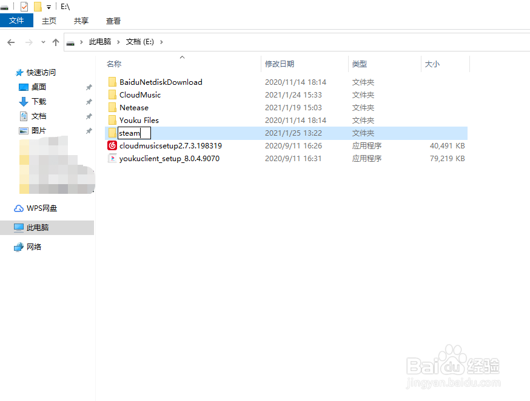Unpin 下载 using its pin icon
The height and width of the screenshot is (401, 530).
tap(89, 102)
